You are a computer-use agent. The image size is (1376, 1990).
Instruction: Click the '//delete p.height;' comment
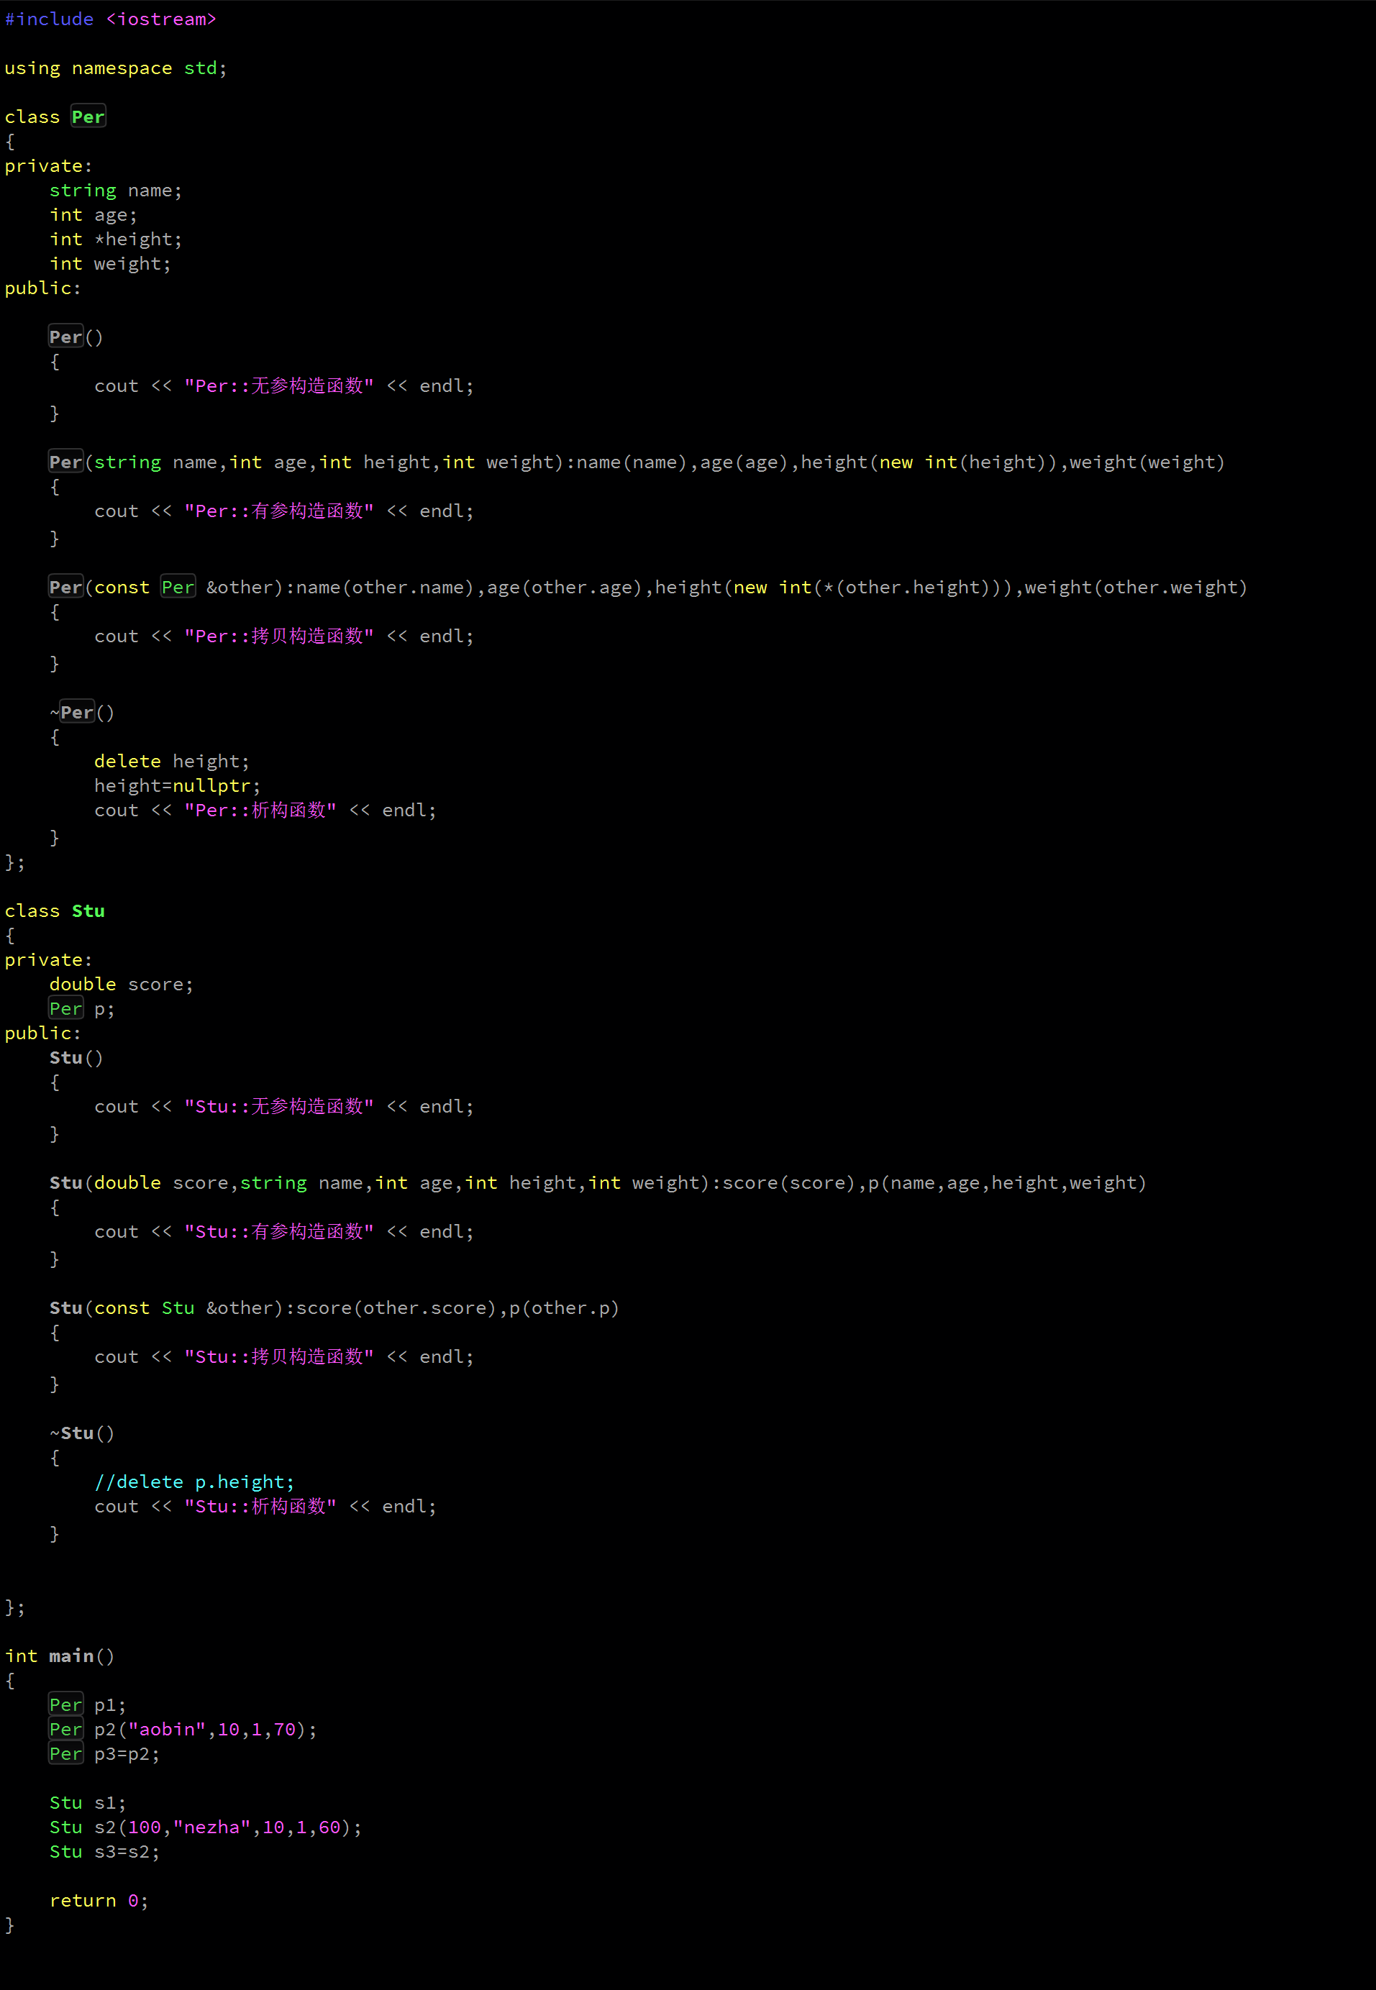tap(194, 1482)
